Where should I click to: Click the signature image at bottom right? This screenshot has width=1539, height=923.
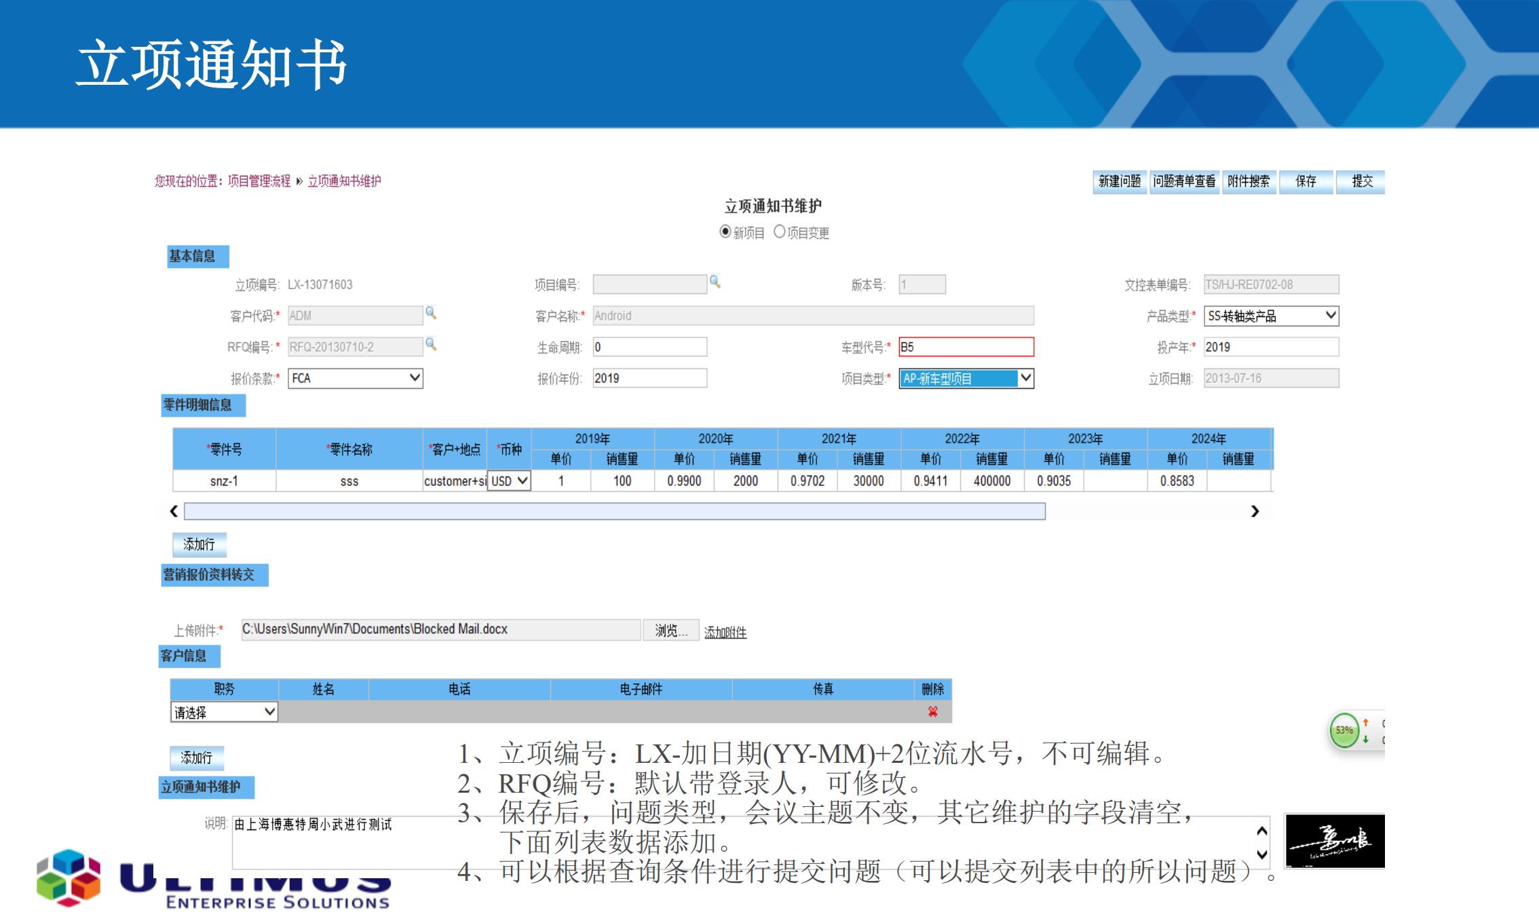coord(1334,840)
